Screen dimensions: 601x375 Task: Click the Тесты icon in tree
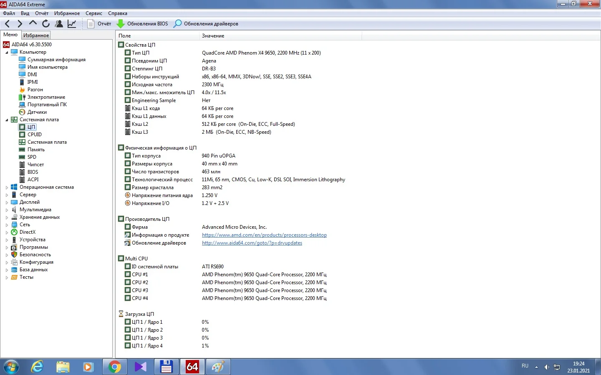point(14,277)
